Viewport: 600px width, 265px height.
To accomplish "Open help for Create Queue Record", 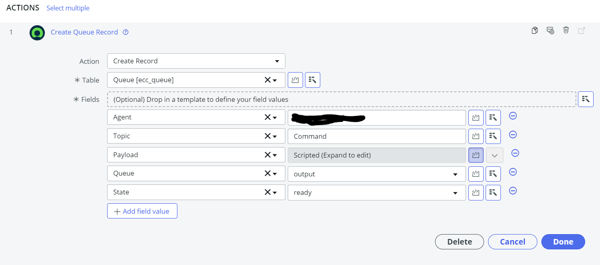I will pos(126,32).
